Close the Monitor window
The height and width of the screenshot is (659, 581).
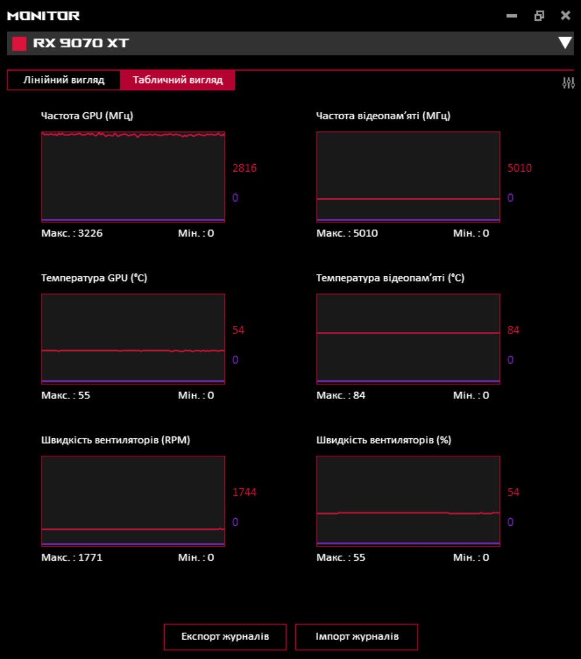565,16
